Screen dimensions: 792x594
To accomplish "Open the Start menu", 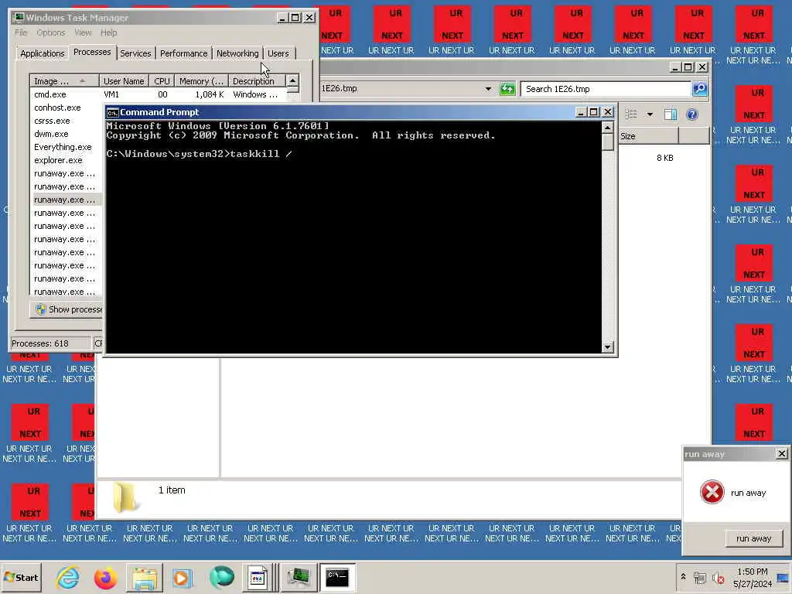I will point(21,577).
